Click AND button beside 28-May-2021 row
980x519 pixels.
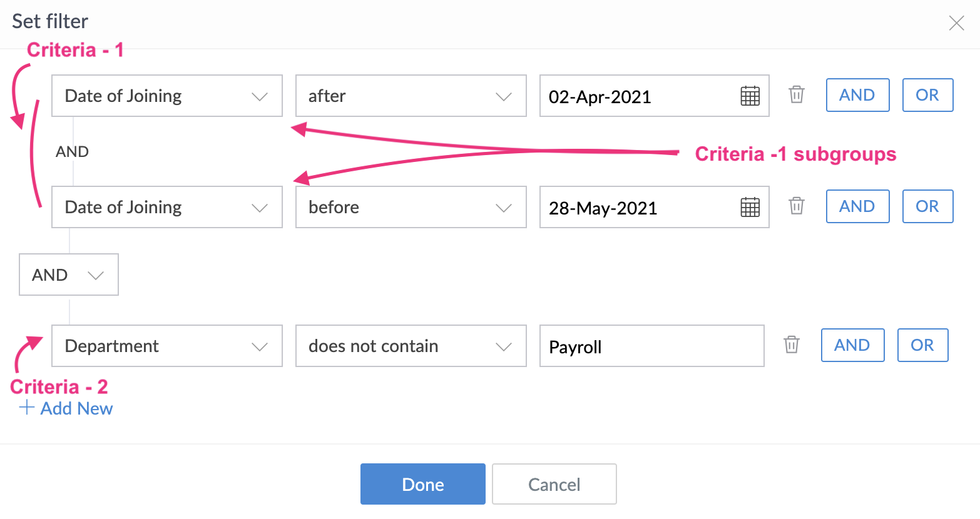857,206
